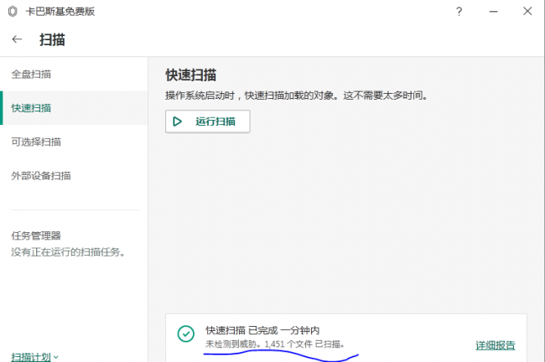Click the 扫描 page title
The image size is (545, 362).
point(52,39)
